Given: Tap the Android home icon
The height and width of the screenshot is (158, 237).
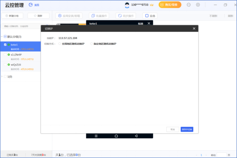Looking at the screenshot, I should pyautogui.click(x=116, y=136).
